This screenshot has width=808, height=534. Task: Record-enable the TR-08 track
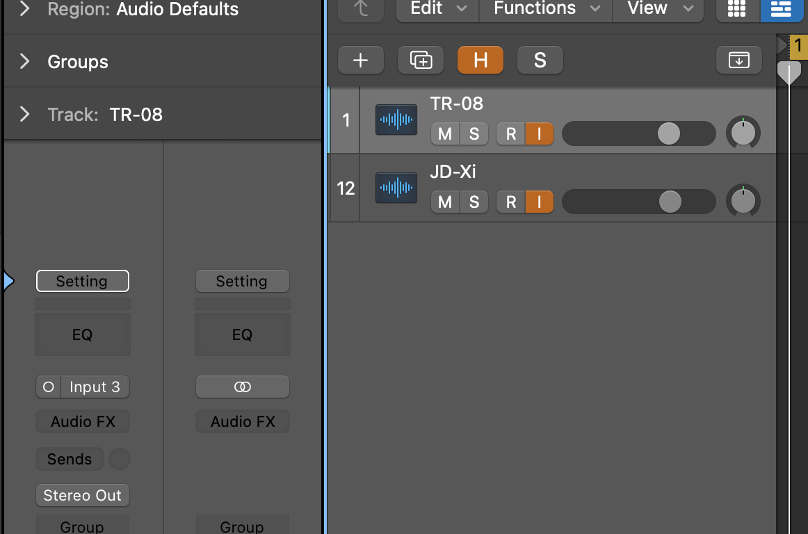[x=510, y=134]
